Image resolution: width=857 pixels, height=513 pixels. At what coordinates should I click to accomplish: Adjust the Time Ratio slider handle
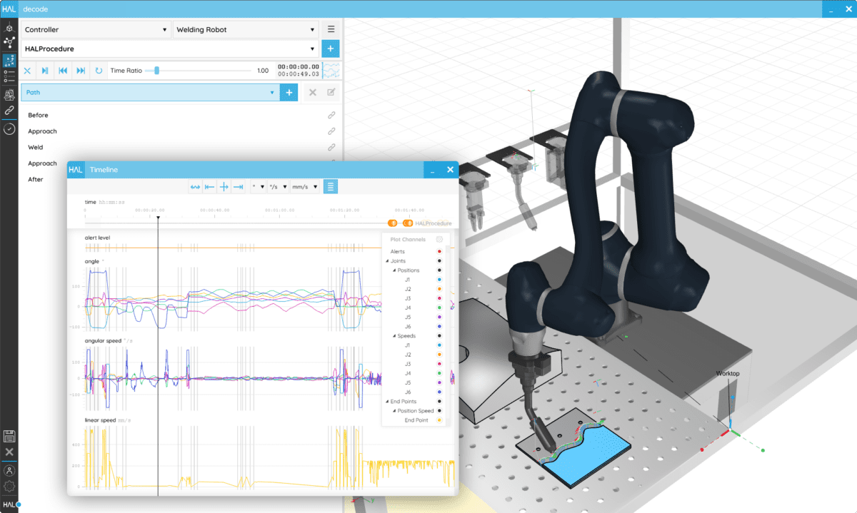coord(156,71)
